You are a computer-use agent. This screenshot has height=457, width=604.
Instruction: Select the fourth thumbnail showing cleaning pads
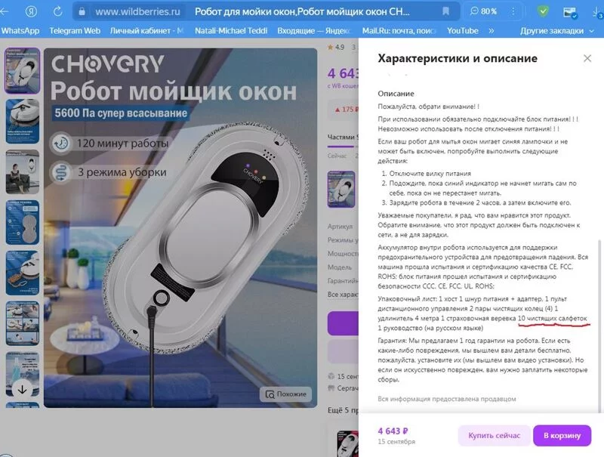[x=23, y=222]
